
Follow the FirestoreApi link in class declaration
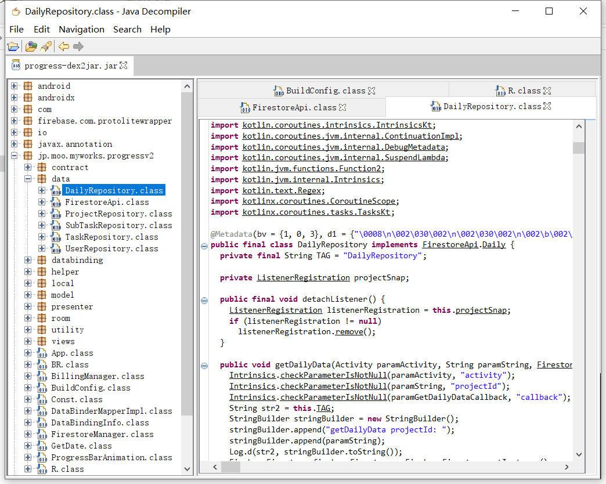tap(450, 244)
